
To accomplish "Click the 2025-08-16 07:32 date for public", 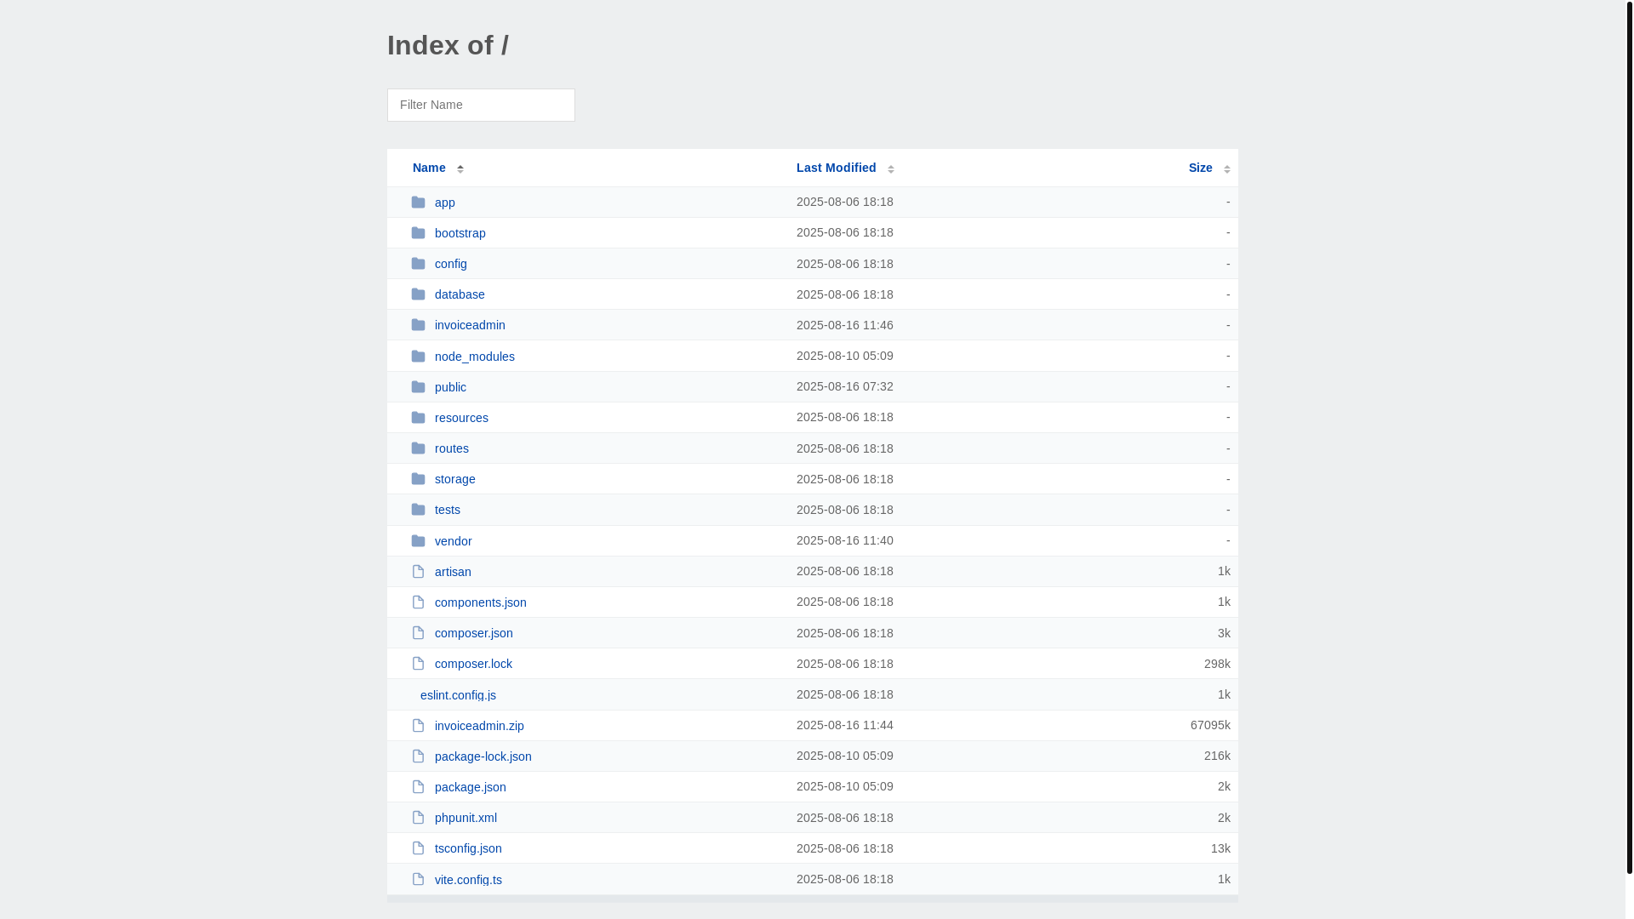I will pos(845,386).
